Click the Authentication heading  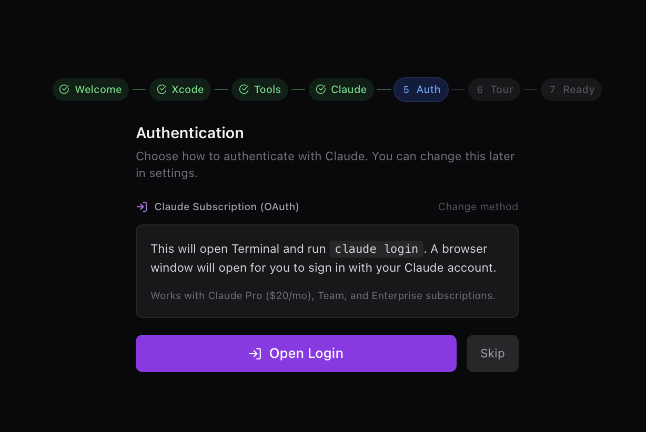[189, 133]
